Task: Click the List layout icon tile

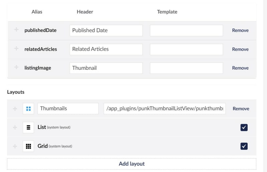Action: pyautogui.click(x=28, y=127)
